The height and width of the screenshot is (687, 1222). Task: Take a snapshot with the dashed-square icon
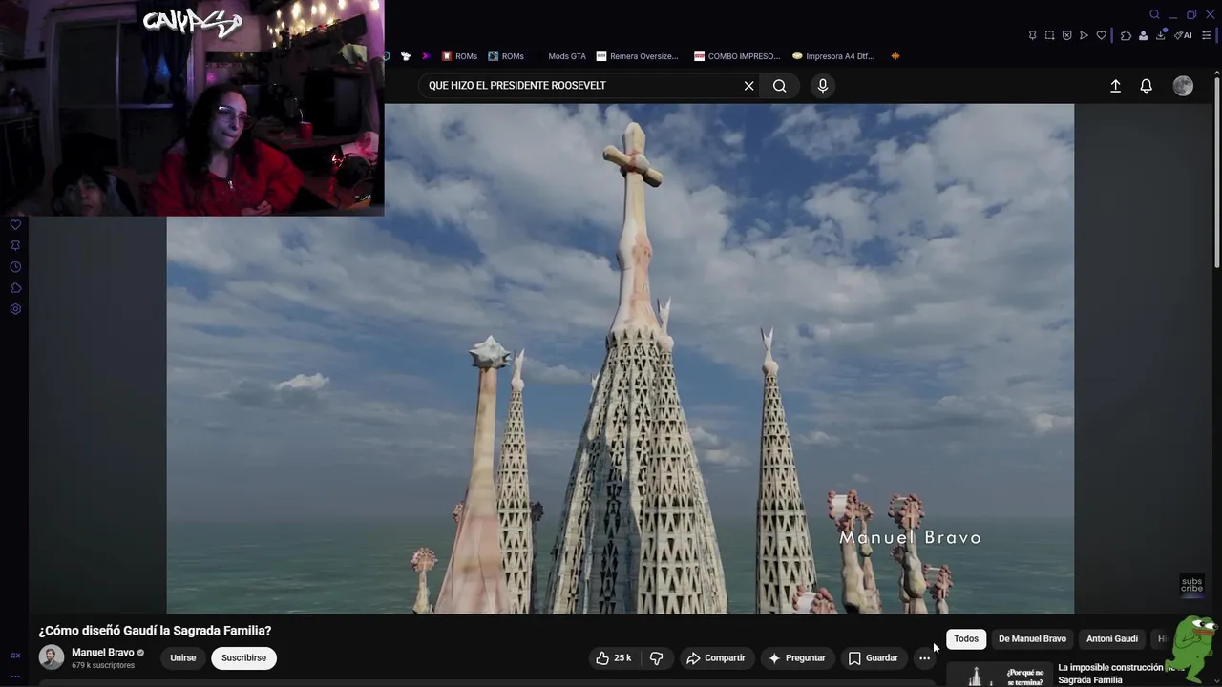1049,35
